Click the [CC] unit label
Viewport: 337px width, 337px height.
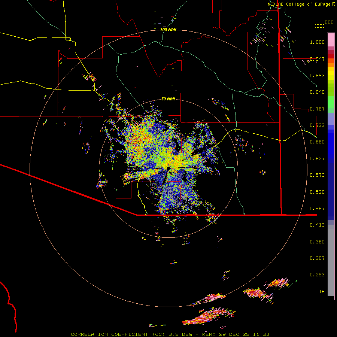tap(319, 26)
